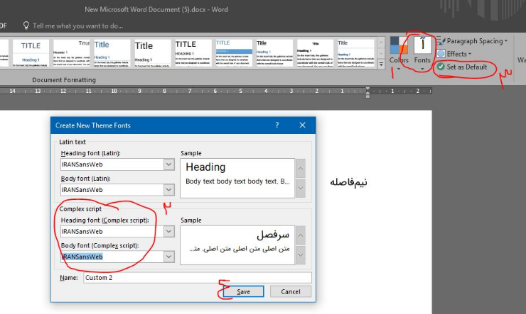Close the Create New Theme Fonts dialog
Screen dimensions: 526x314
pos(302,125)
